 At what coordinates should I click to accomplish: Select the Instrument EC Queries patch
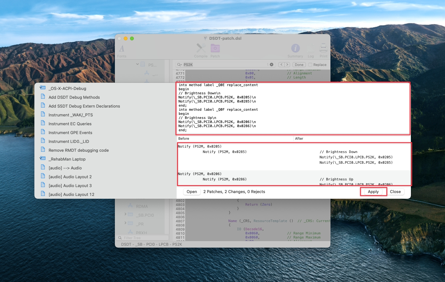point(70,124)
